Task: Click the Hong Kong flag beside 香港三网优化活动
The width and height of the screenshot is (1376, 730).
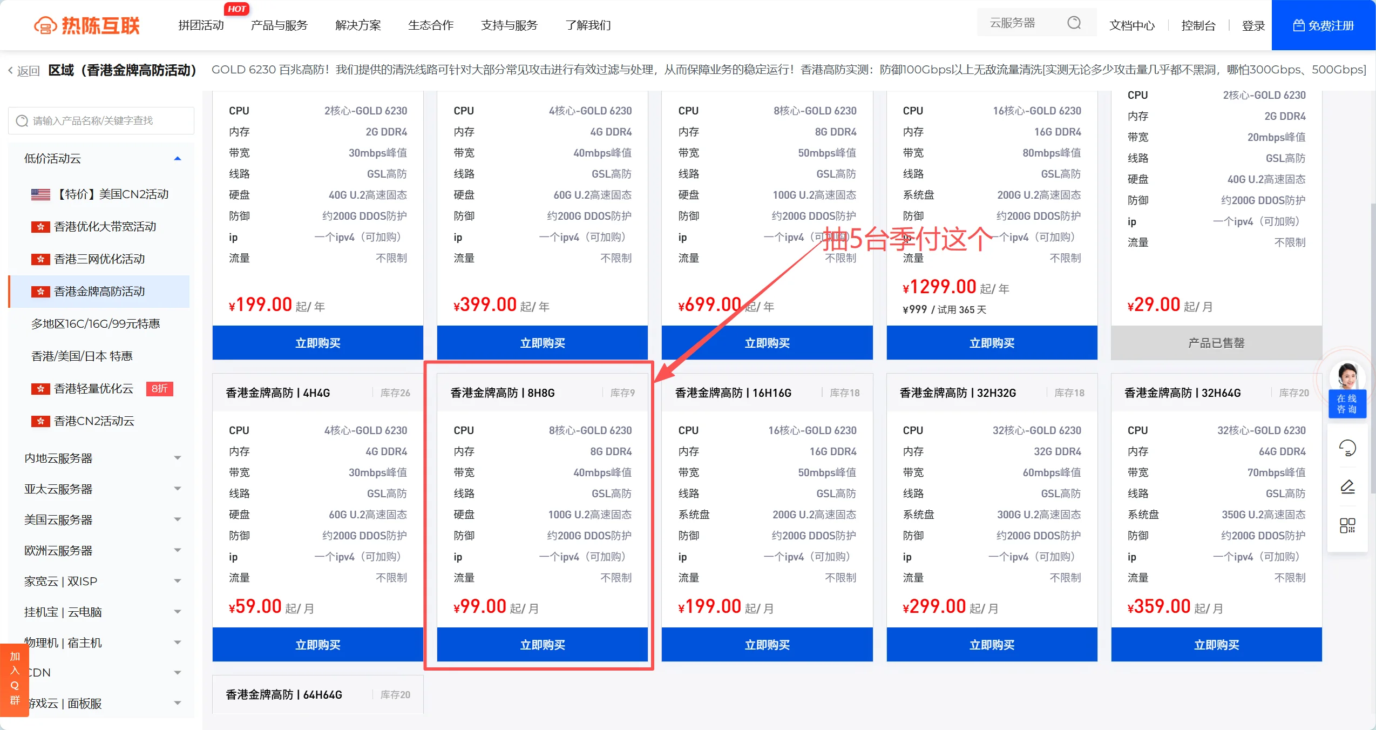Action: [40, 259]
